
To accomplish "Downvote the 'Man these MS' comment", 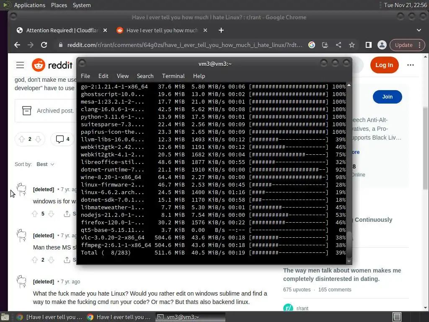I will click(51, 260).
